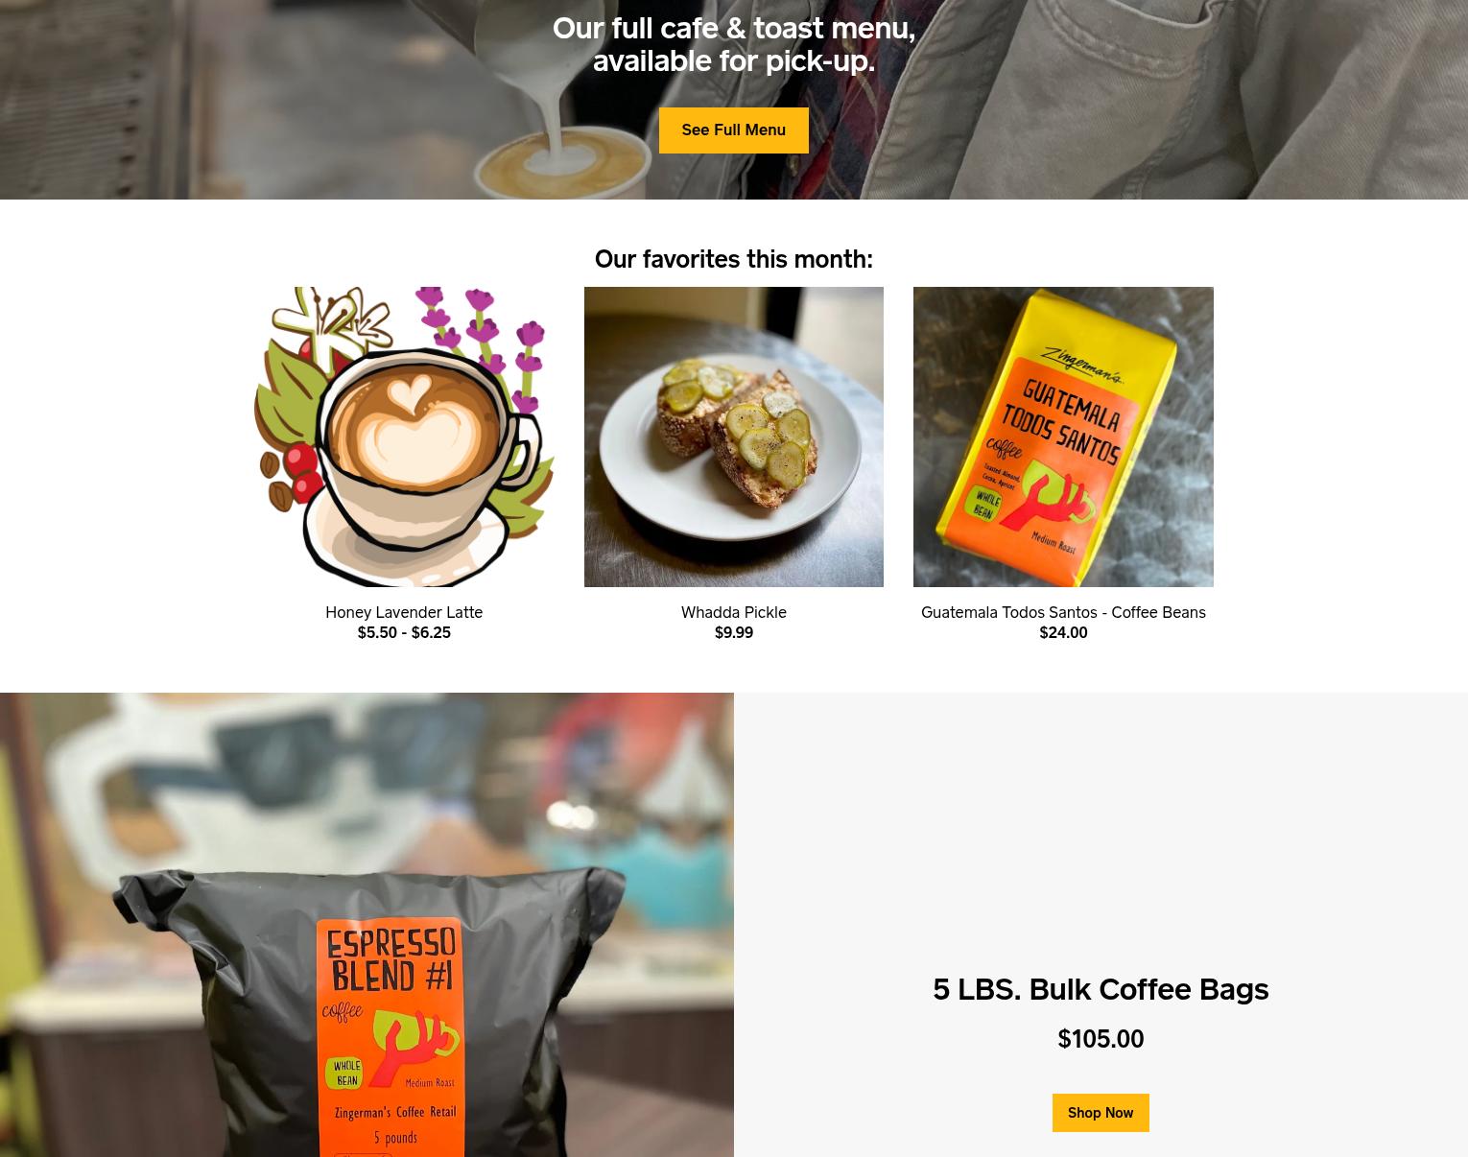
Task: Click the $24.00 coffee beans price
Action: (1063, 632)
